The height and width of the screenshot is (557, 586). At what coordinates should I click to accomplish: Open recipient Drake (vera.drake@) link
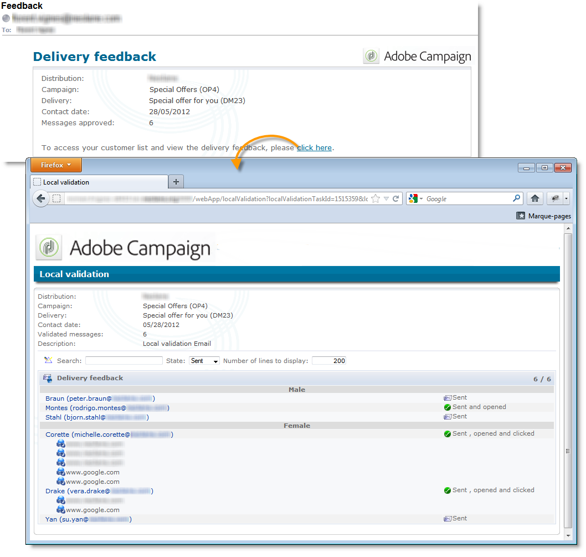99,491
